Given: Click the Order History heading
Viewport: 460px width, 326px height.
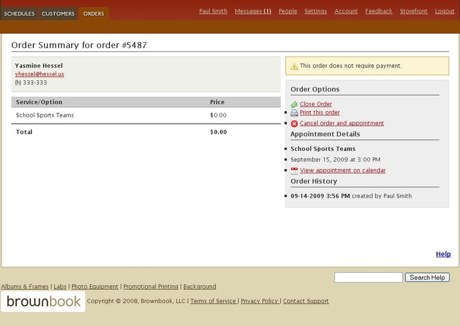Looking at the screenshot, I should pos(314,181).
